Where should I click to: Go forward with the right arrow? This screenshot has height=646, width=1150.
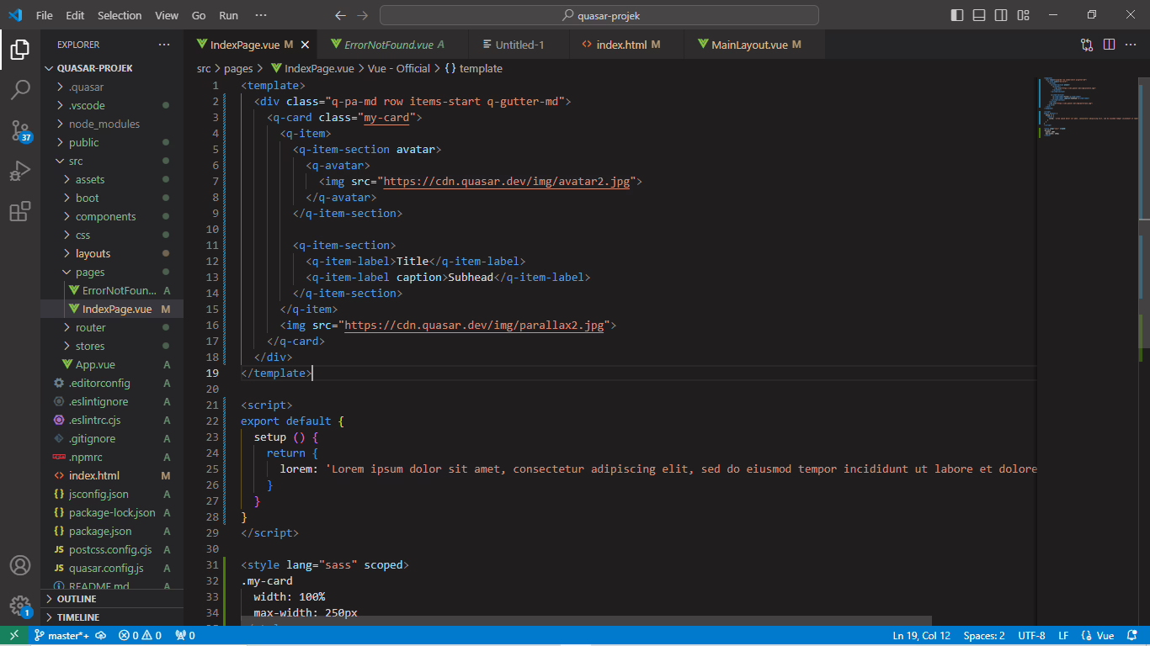tap(362, 15)
